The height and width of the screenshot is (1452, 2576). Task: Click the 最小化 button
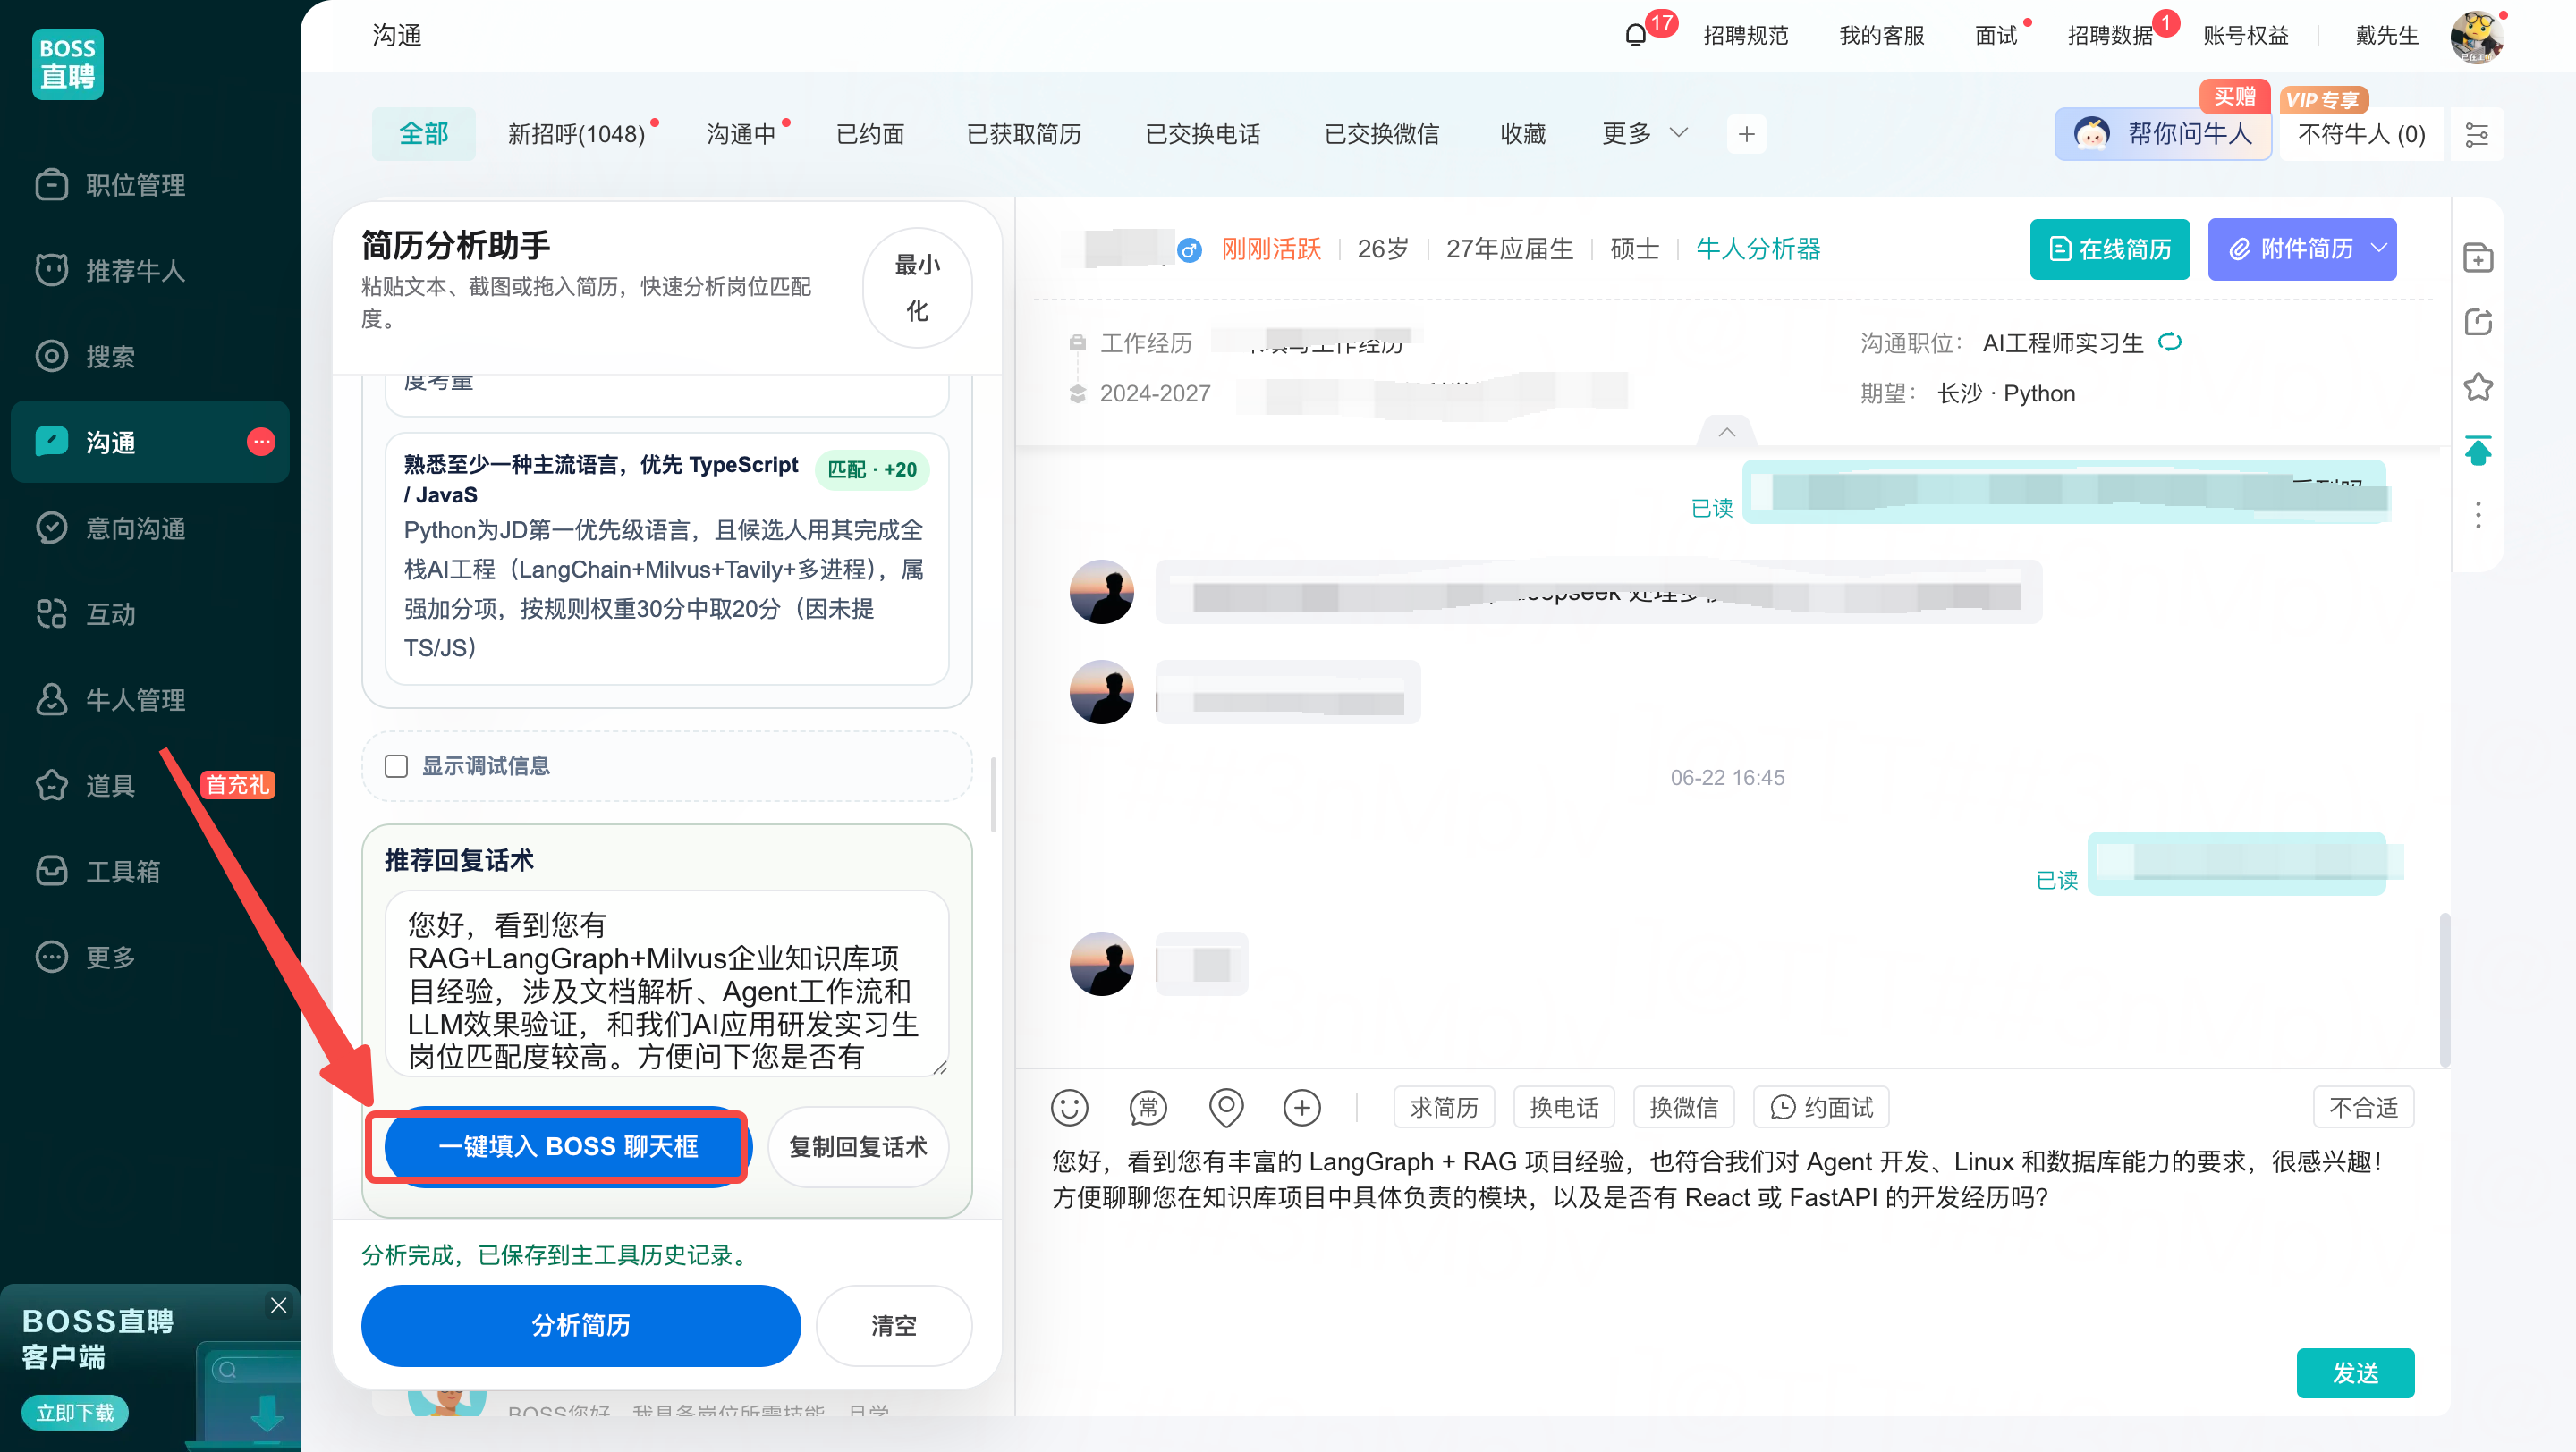917,289
